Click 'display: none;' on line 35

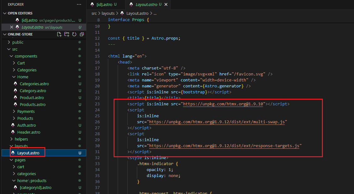click(163, 176)
